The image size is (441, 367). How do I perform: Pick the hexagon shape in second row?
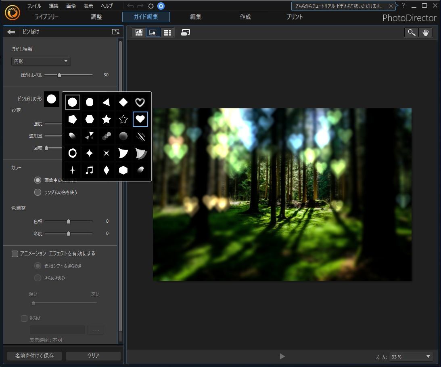tap(90, 119)
